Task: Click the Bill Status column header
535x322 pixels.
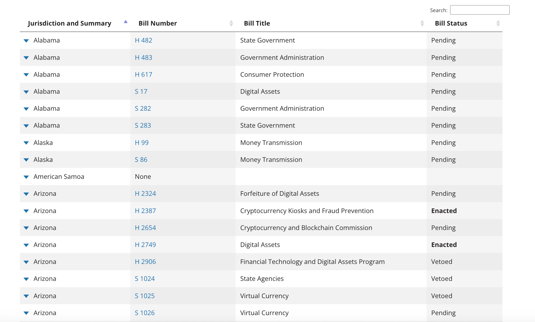Action: coord(451,23)
